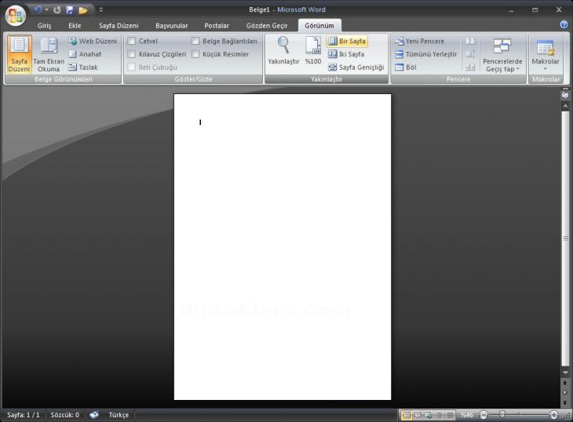The width and height of the screenshot is (573, 422).
Task: Select the Görünüm tab
Action: coord(319,26)
